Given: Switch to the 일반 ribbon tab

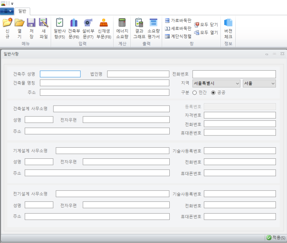Looking at the screenshot, I should [22, 10].
